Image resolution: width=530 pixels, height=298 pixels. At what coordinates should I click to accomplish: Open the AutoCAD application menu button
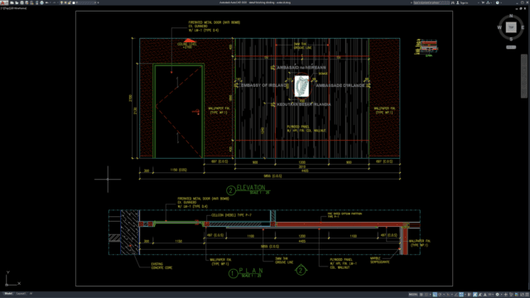click(3, 2)
